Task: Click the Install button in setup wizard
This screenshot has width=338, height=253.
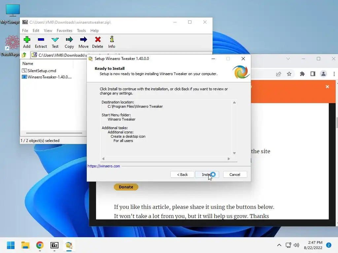Action: pyautogui.click(x=207, y=175)
